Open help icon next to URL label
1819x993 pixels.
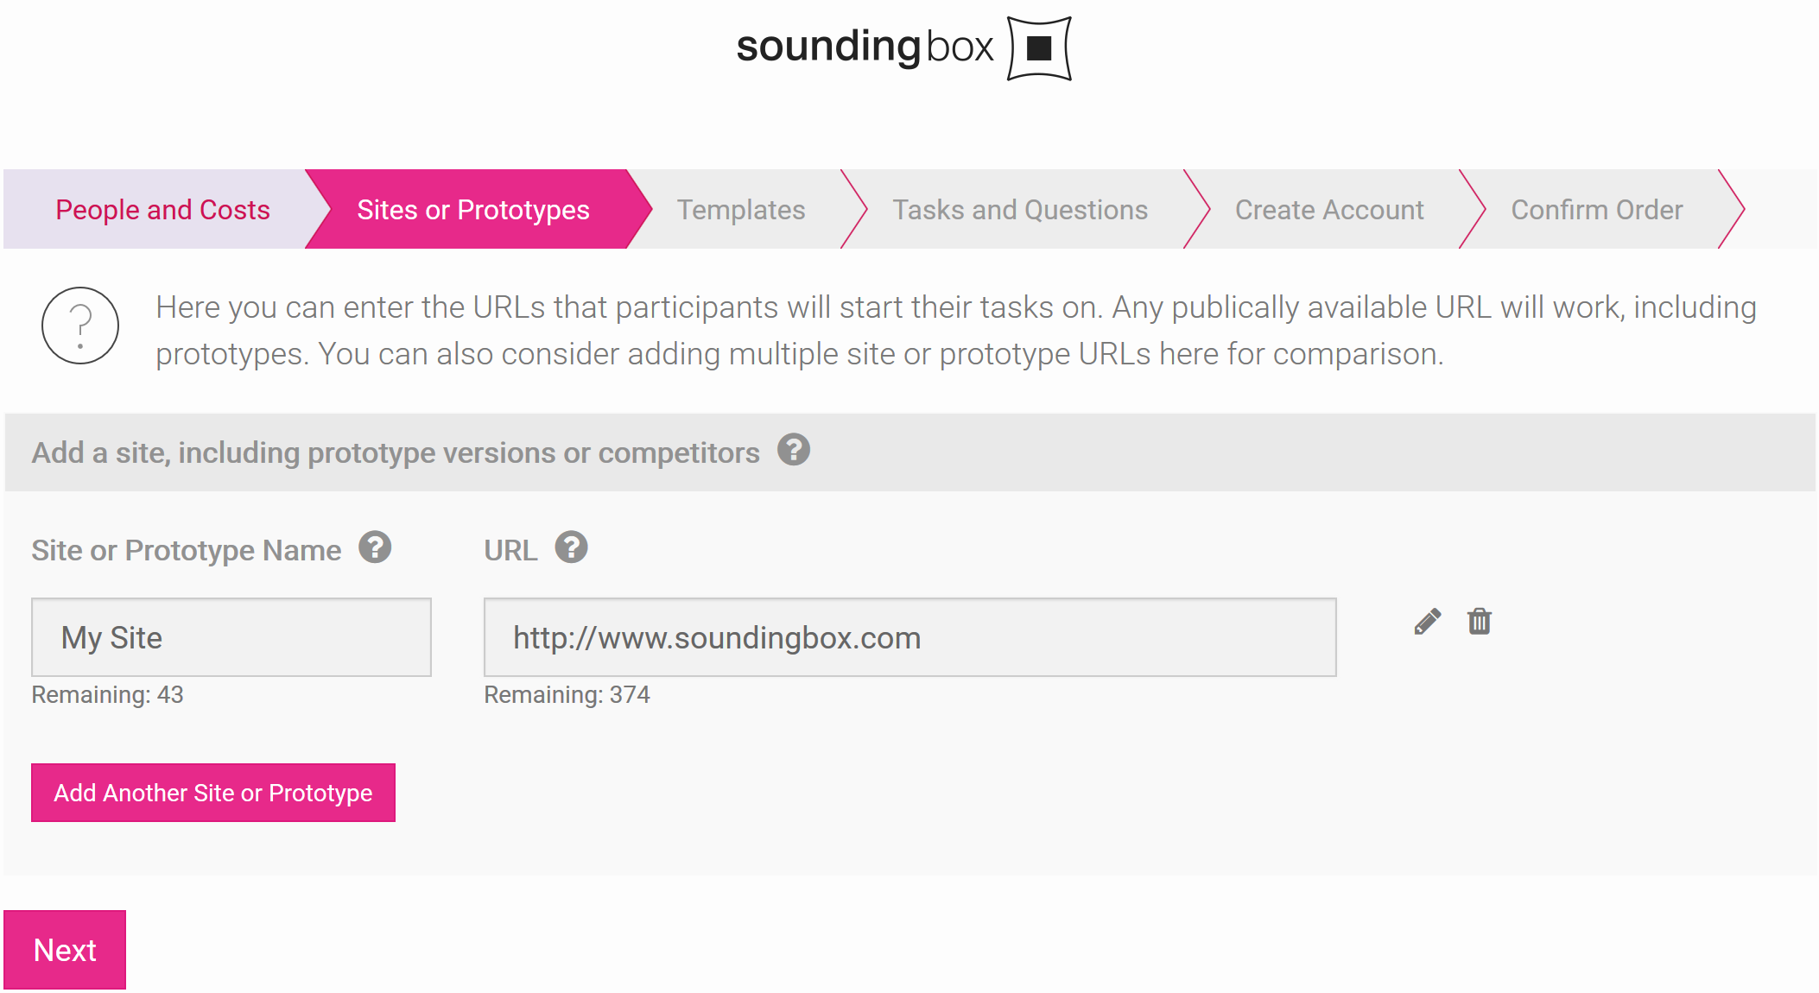coord(571,547)
